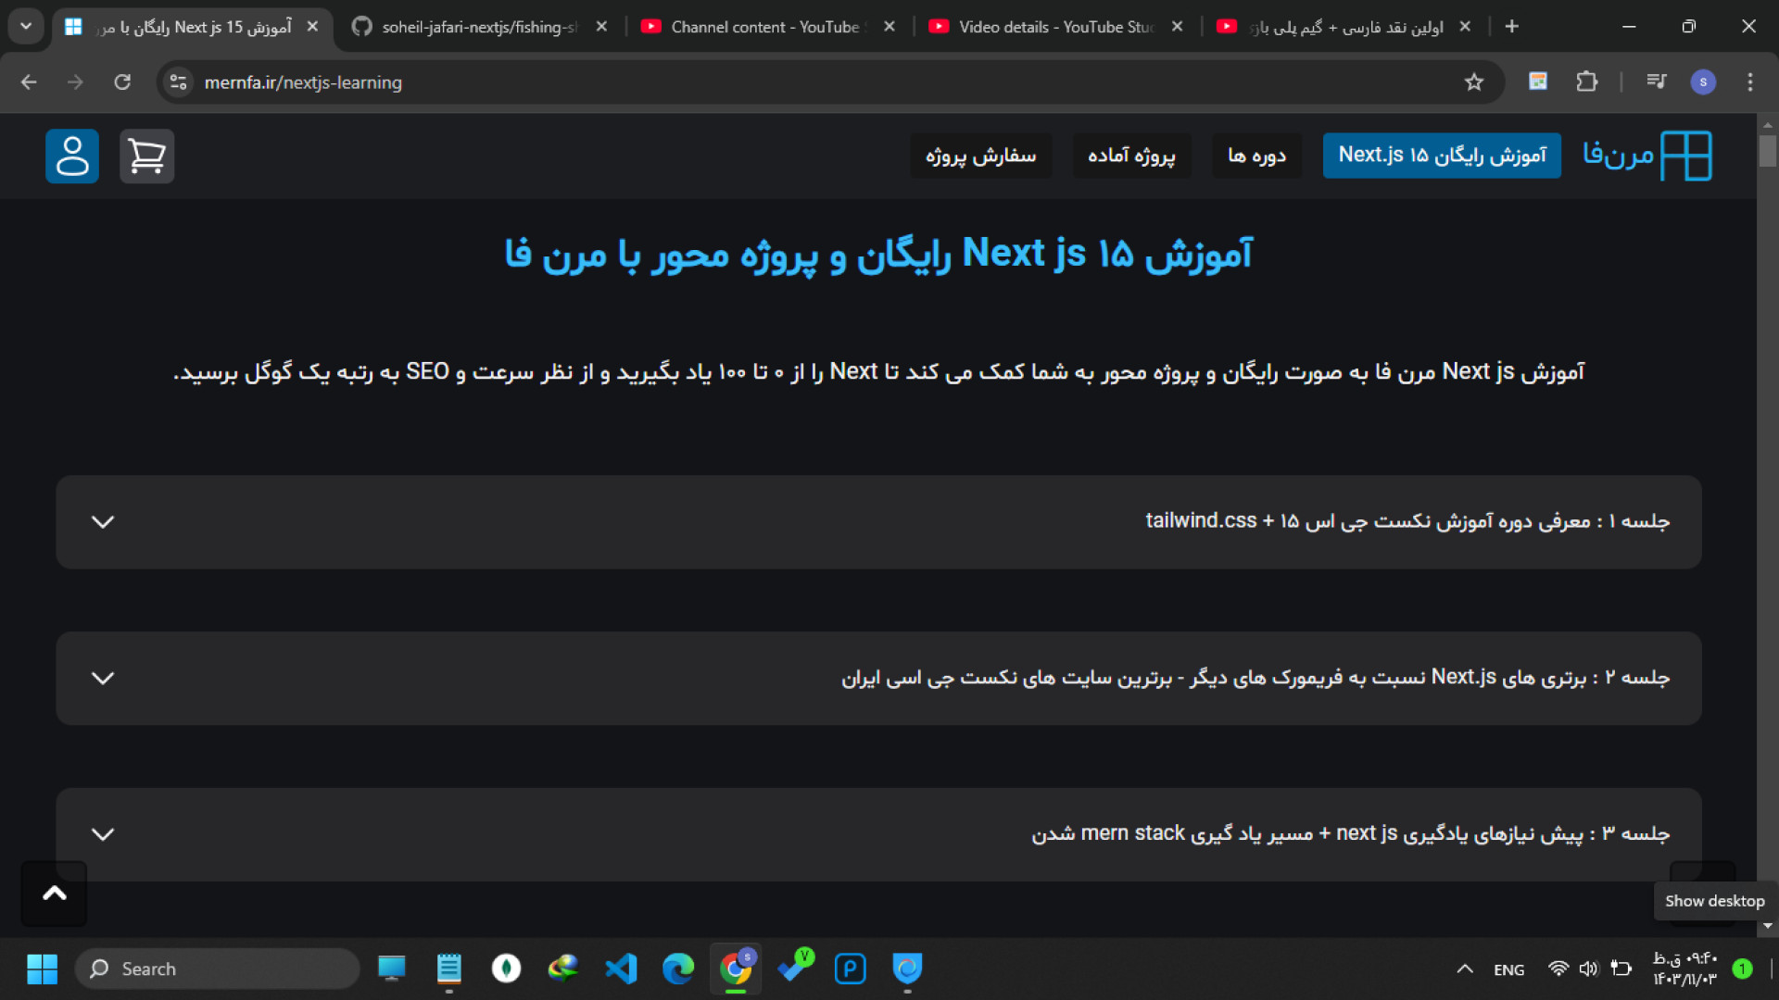
Task: Open the tab search dropdown arrow
Action: click(26, 26)
